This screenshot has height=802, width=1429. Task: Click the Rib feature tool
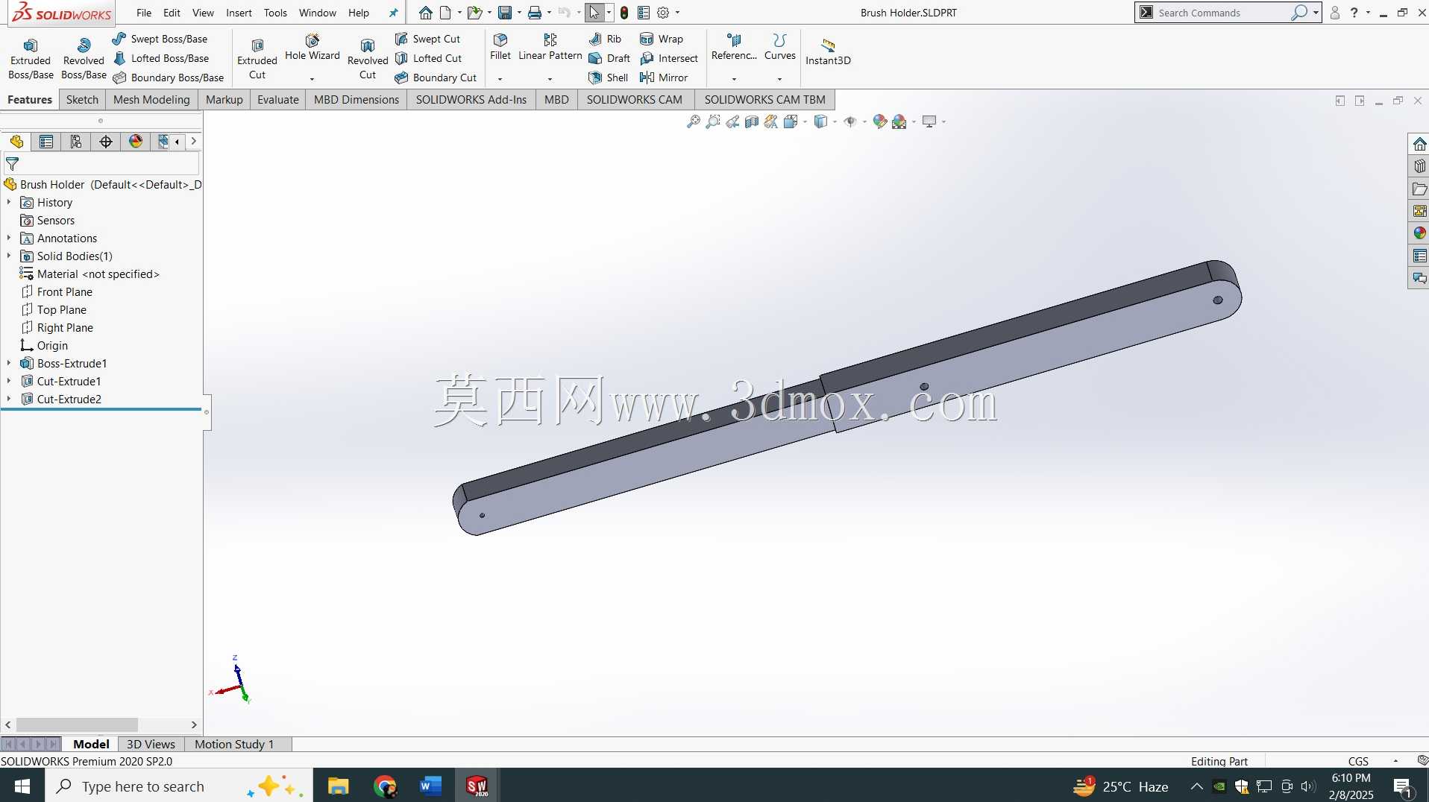point(605,39)
